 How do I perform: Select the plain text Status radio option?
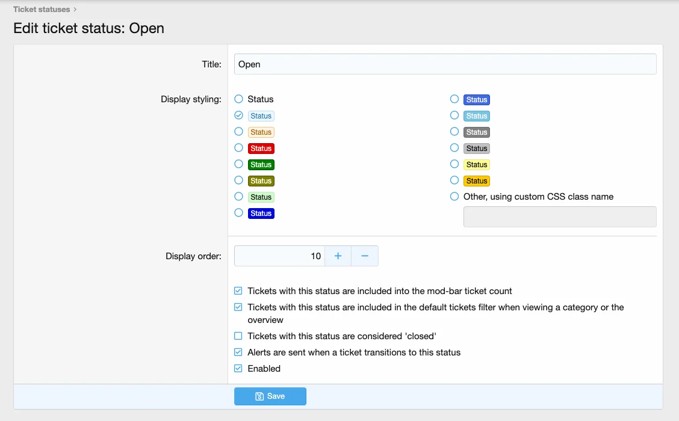pyautogui.click(x=239, y=99)
